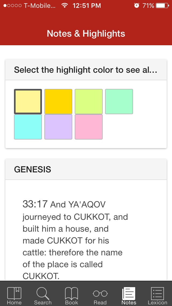Open the Book icon in bottom bar
Screen dimensions: 172x306
pos(71,294)
